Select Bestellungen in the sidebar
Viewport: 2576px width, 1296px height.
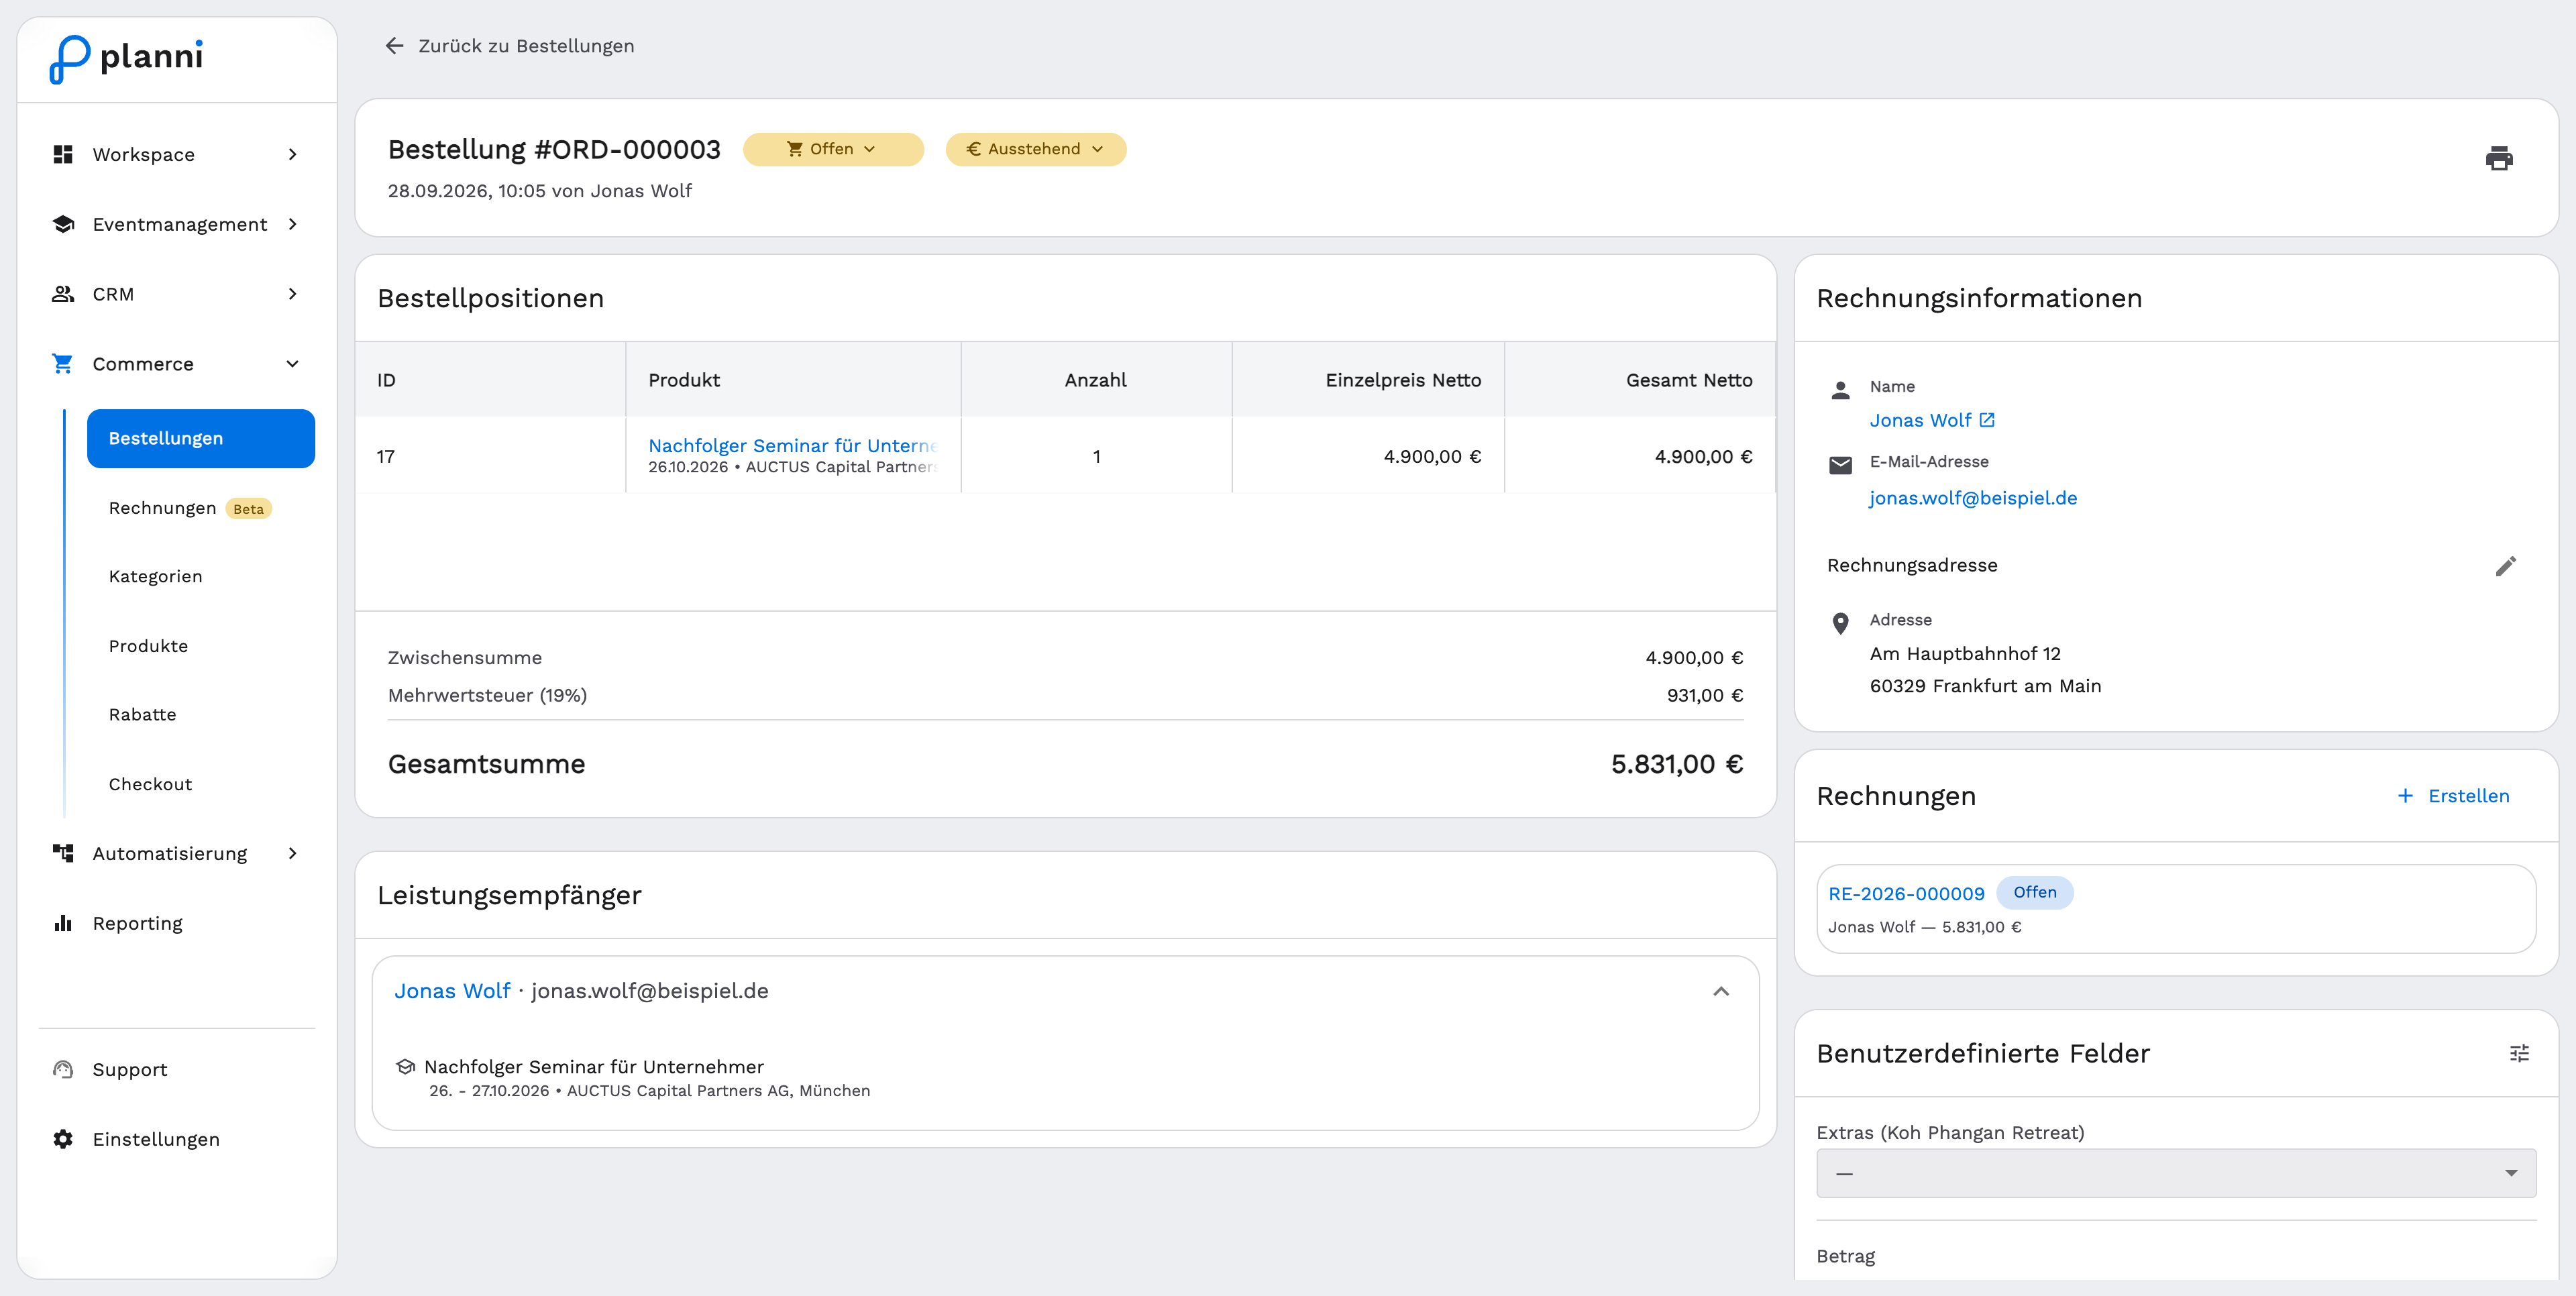coord(201,438)
